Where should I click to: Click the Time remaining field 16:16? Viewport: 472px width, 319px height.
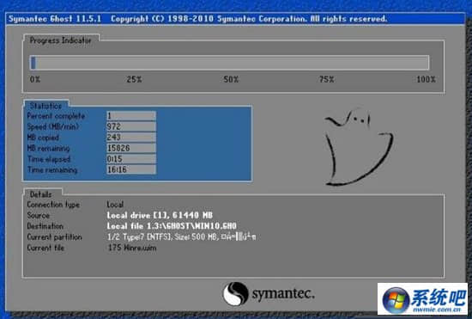click(131, 169)
